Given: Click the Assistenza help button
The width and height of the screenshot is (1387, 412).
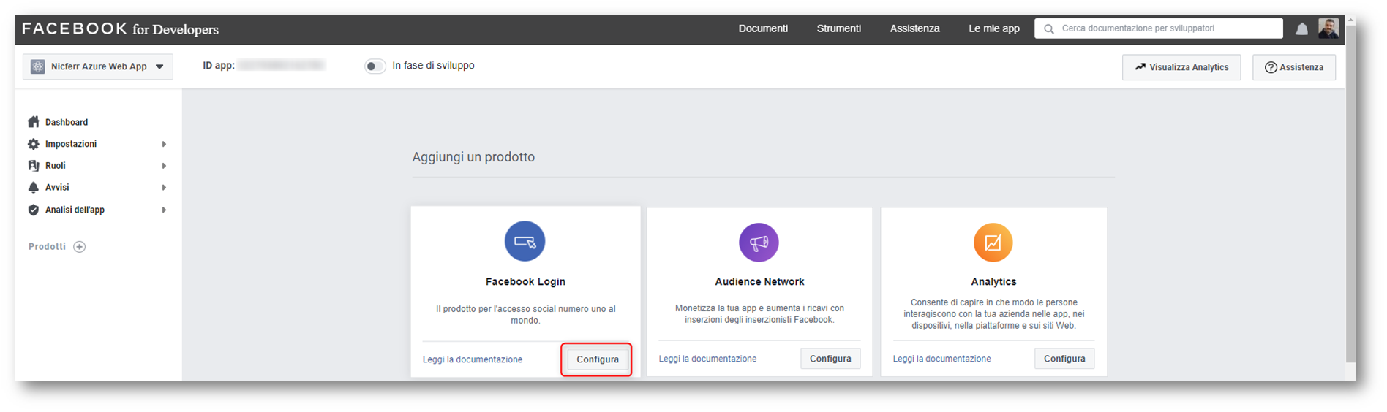Looking at the screenshot, I should (1294, 67).
